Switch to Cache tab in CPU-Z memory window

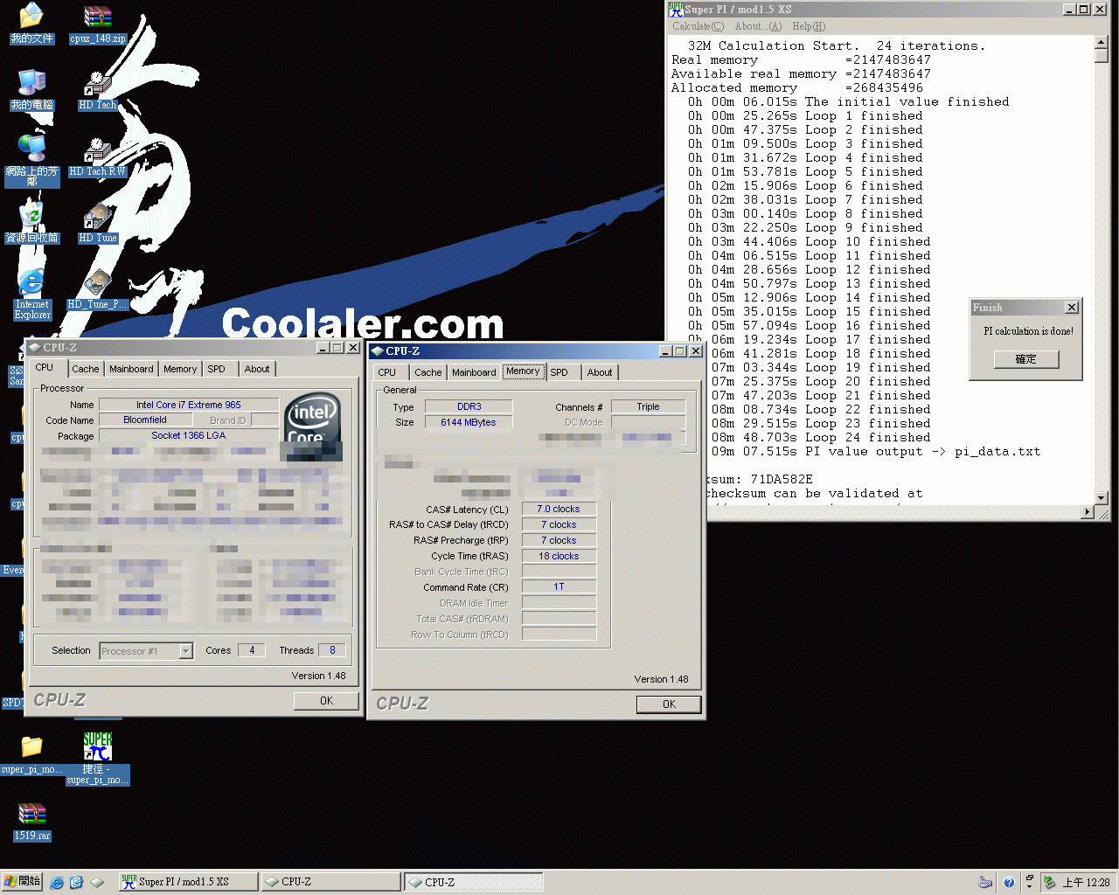click(x=428, y=372)
